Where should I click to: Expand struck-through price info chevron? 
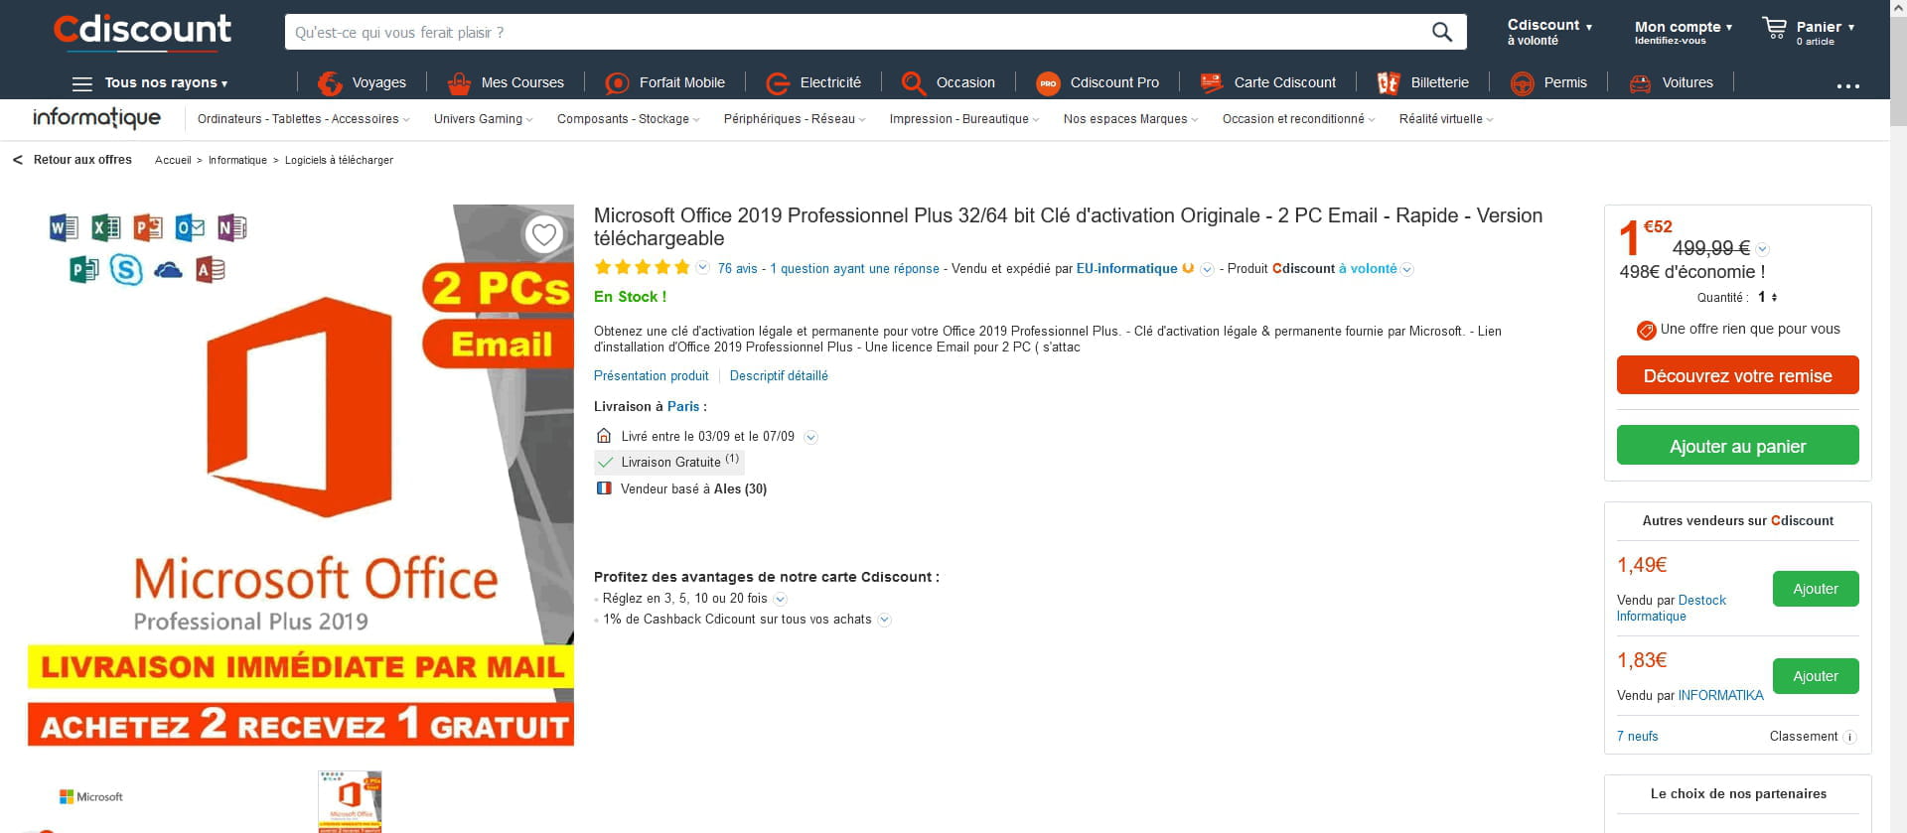pyautogui.click(x=1762, y=249)
